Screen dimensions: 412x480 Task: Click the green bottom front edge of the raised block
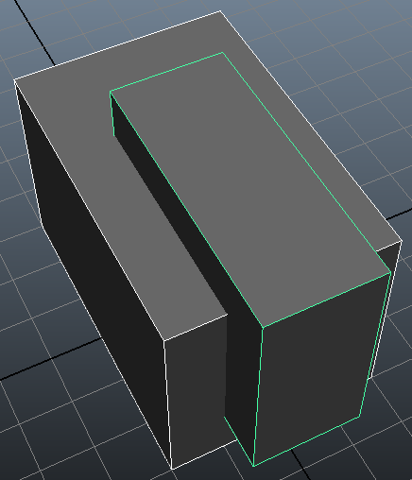click(x=307, y=441)
